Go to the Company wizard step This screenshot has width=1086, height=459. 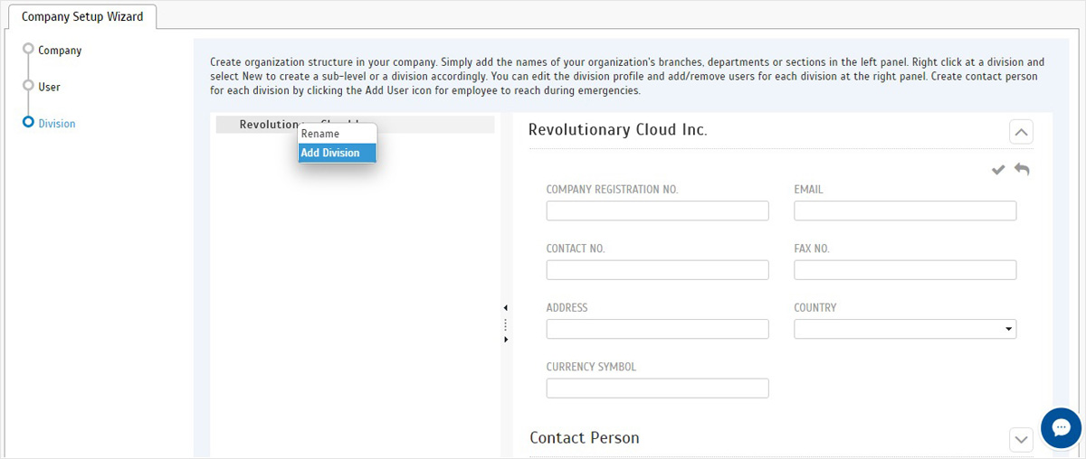coord(60,51)
